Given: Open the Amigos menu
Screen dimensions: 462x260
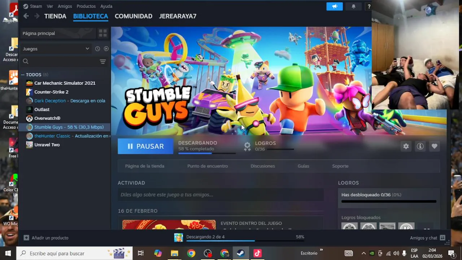Looking at the screenshot, I should tap(65, 6).
